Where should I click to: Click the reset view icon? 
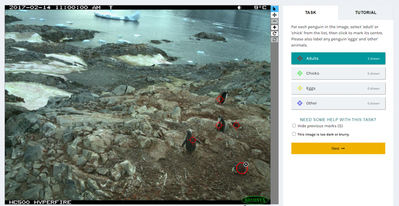coord(274,40)
